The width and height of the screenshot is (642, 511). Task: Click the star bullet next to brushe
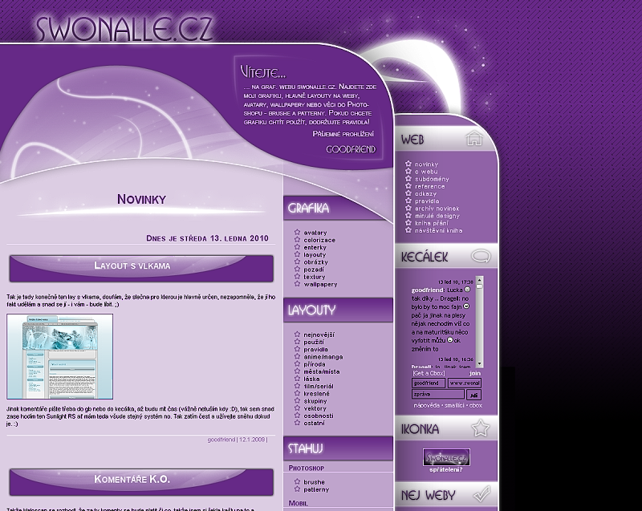[297, 482]
